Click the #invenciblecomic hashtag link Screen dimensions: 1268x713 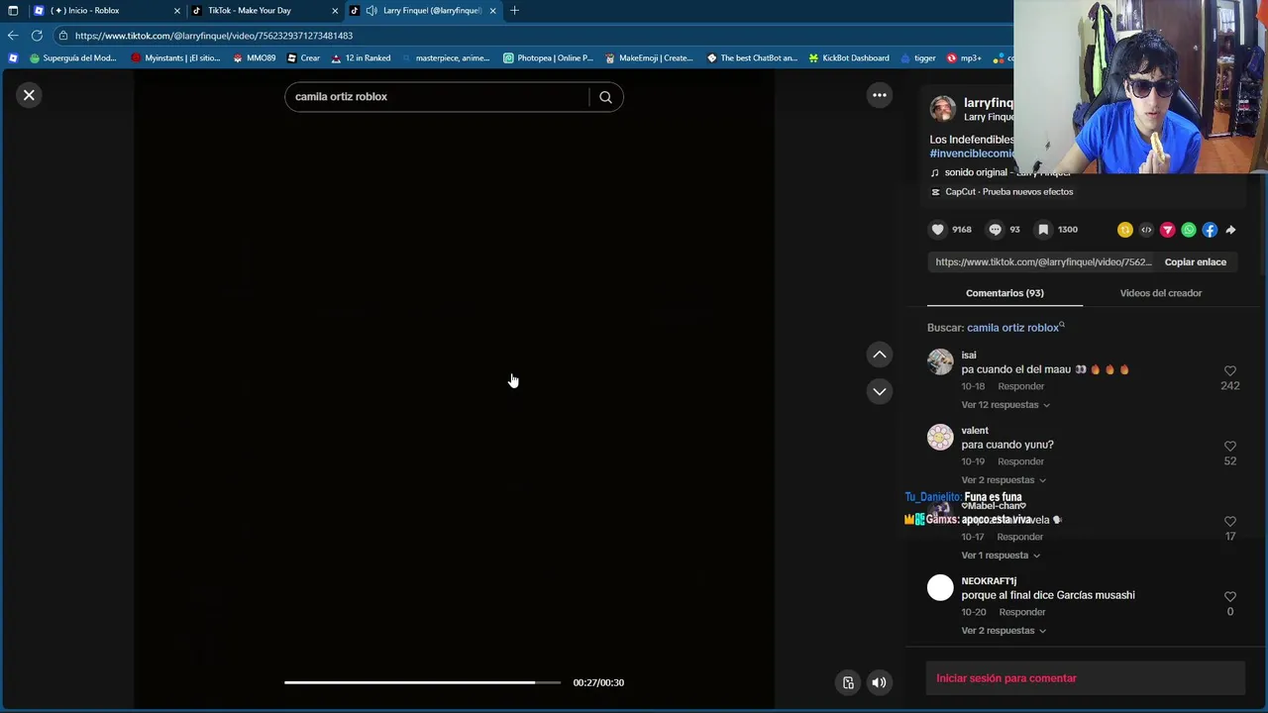click(x=972, y=153)
